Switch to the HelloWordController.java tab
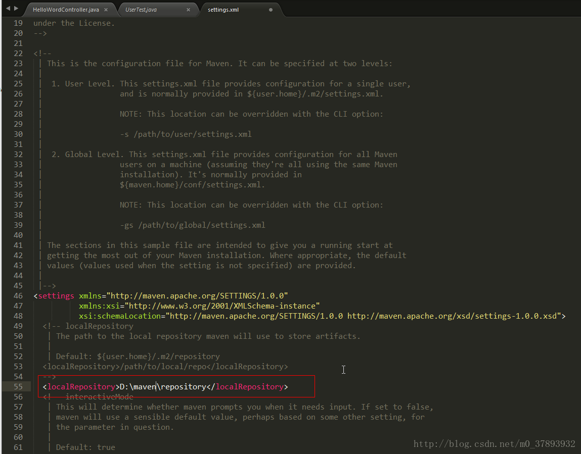581x454 pixels. (66, 10)
